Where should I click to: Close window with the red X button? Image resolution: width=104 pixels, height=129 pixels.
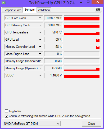click(x=97, y=2)
